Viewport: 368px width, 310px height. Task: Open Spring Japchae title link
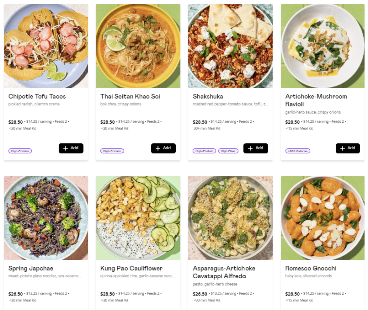(x=30, y=268)
